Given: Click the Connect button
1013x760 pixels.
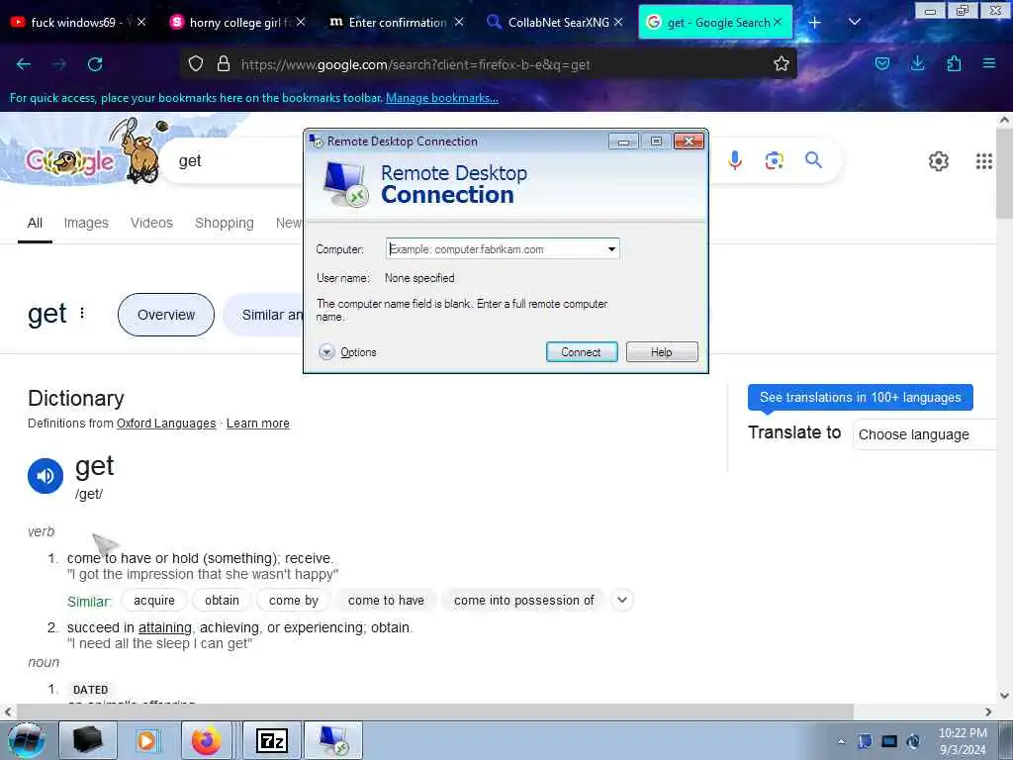Looking at the screenshot, I should 582,352.
